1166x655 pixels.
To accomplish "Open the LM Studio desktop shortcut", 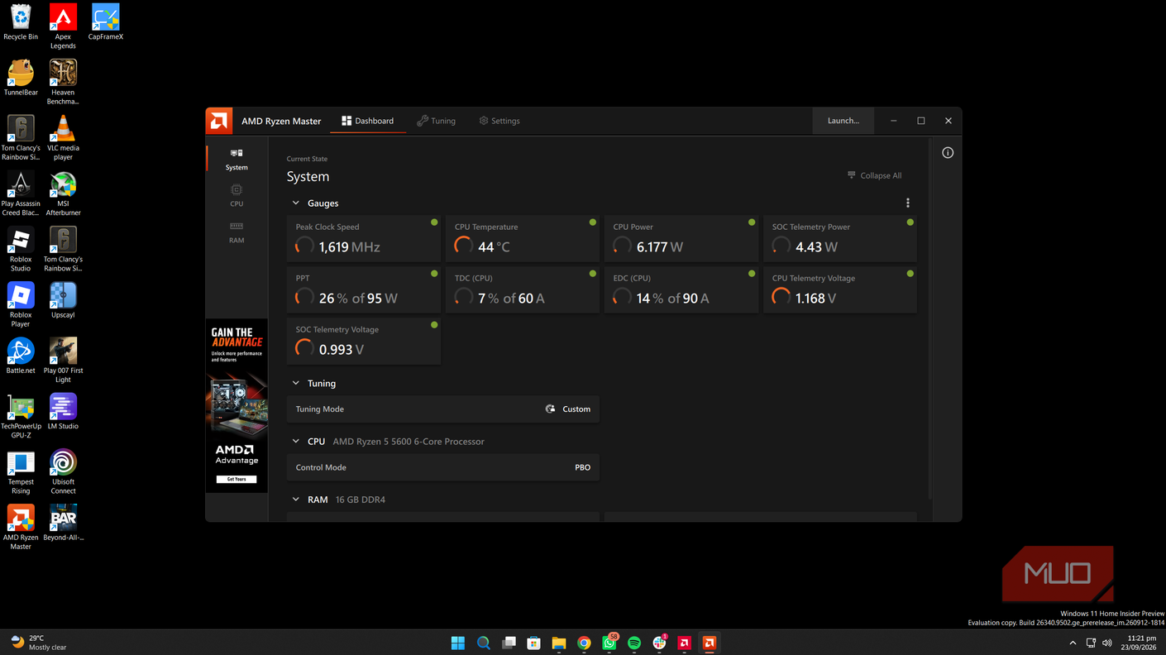I will pyautogui.click(x=63, y=411).
